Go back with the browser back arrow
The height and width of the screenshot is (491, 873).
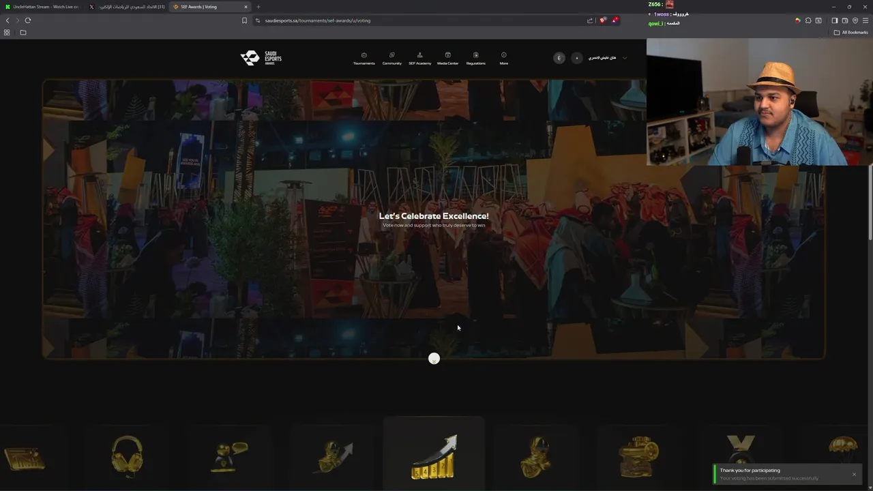[x=8, y=20]
